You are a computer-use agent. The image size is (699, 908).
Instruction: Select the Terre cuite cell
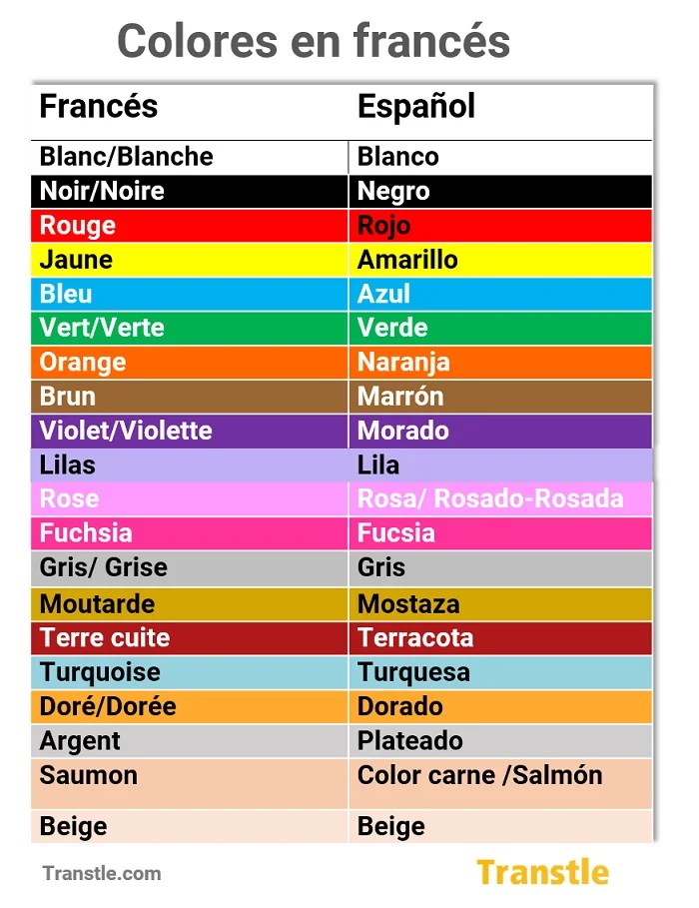tap(190, 638)
